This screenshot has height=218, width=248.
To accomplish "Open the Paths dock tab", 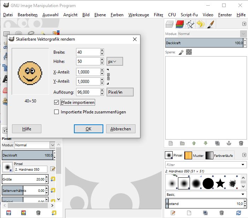I will pos(190,24).
